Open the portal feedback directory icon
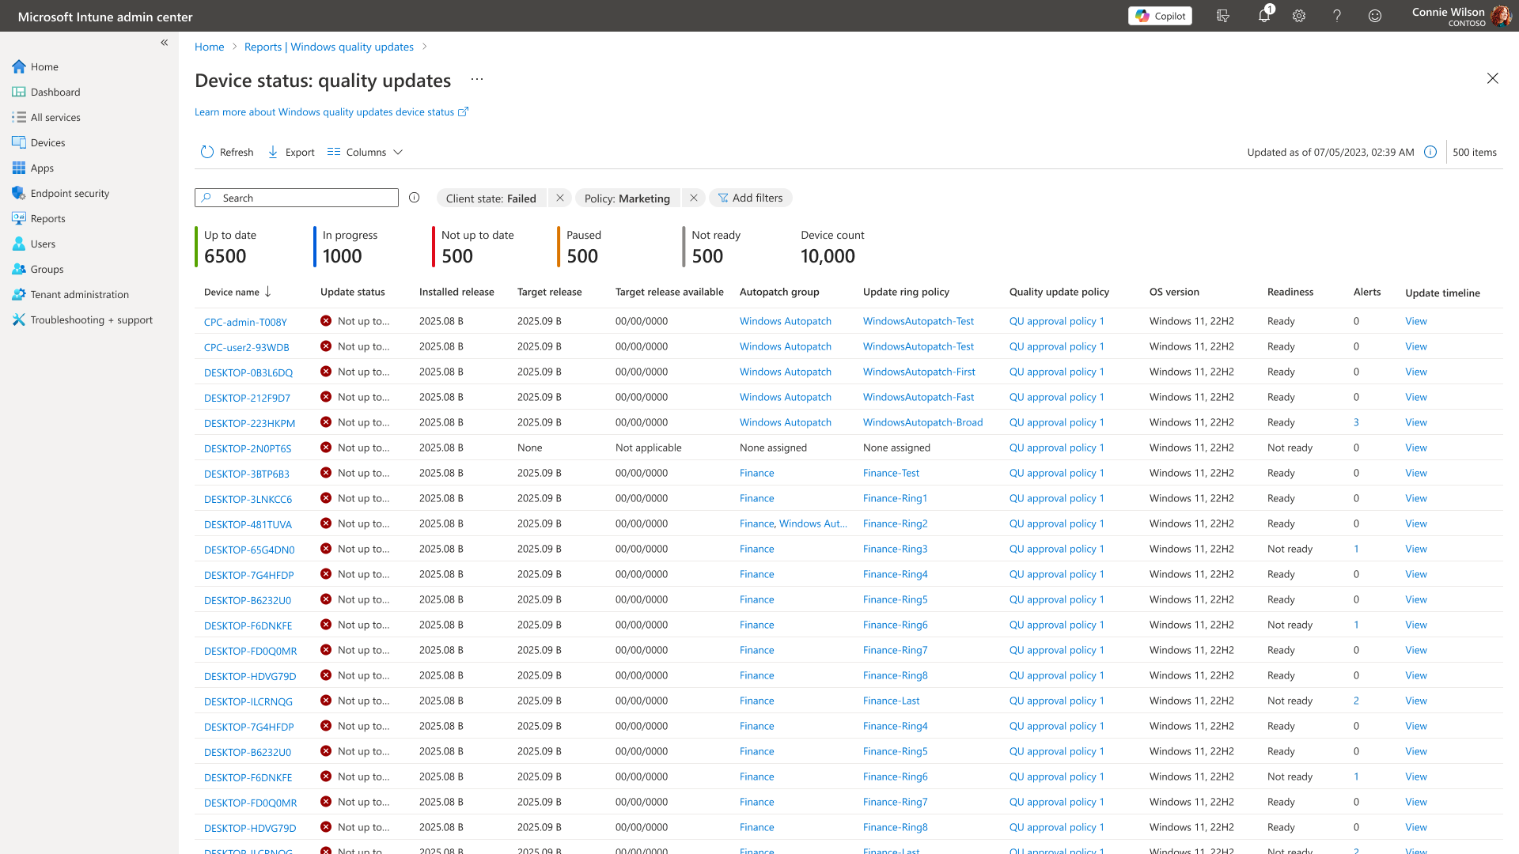 (x=1223, y=16)
